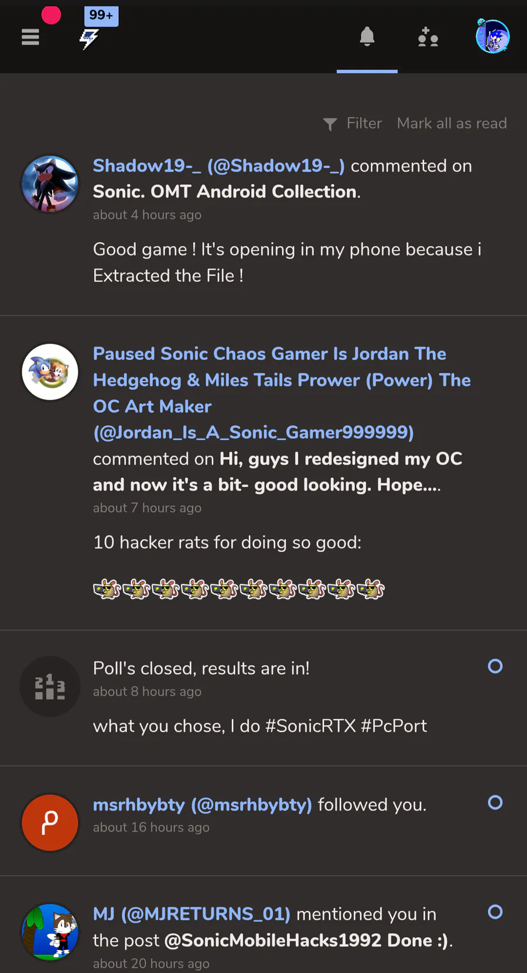Click the orange P avatar icon

pos(50,822)
